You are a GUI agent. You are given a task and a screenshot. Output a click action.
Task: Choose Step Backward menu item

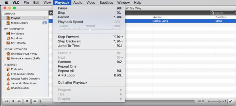pos(89,41)
